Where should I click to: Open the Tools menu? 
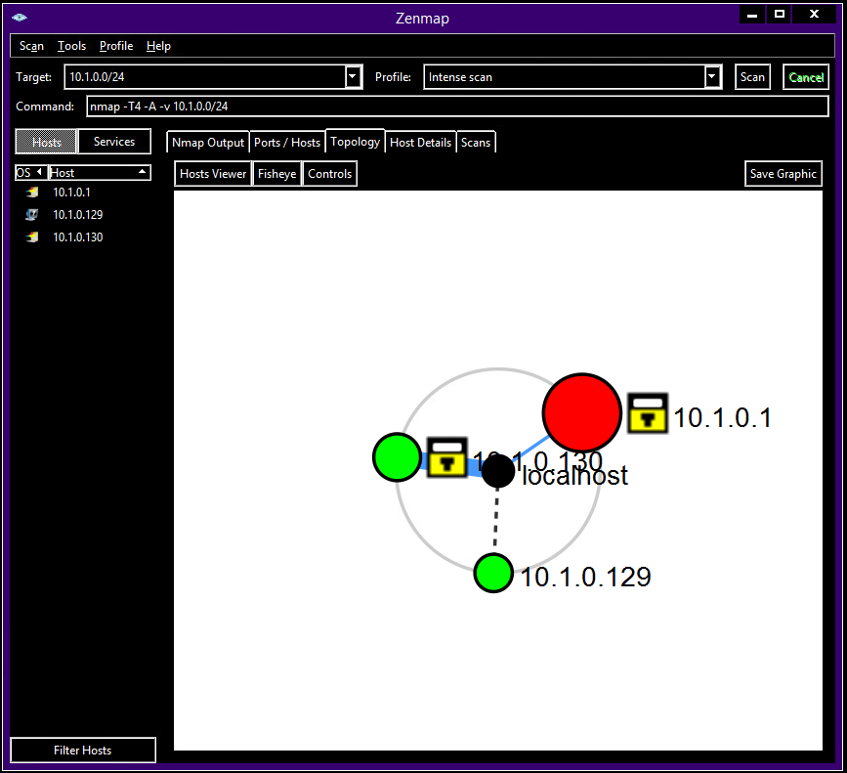pyautogui.click(x=72, y=46)
